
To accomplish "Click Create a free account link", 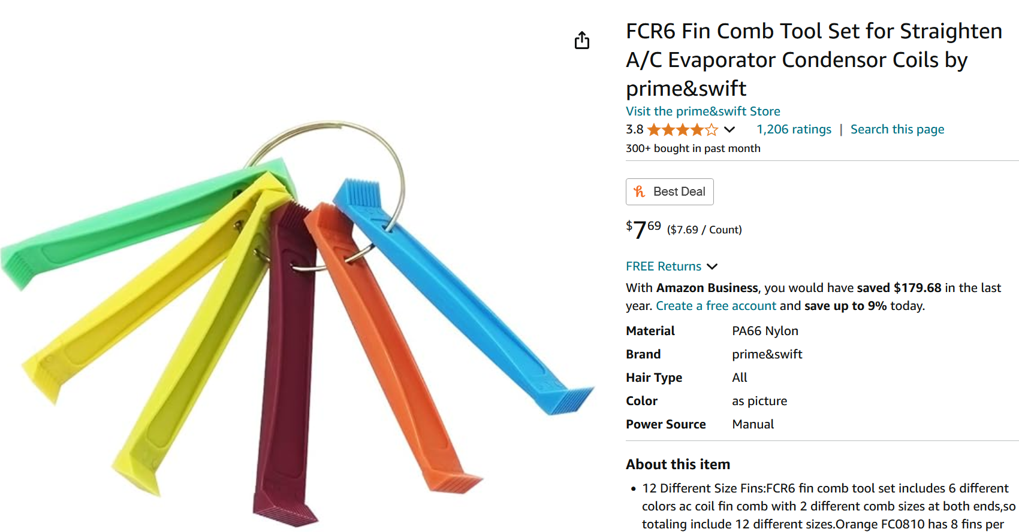I will [716, 306].
